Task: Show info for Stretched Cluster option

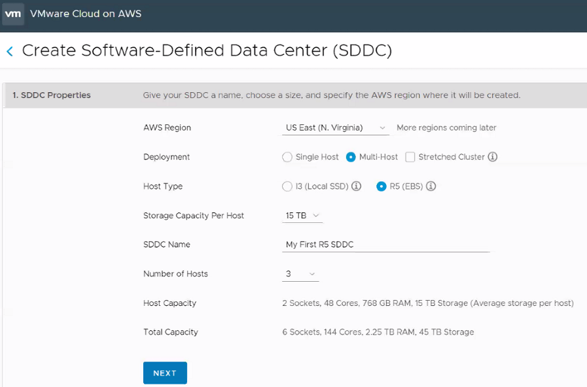Action: point(493,157)
